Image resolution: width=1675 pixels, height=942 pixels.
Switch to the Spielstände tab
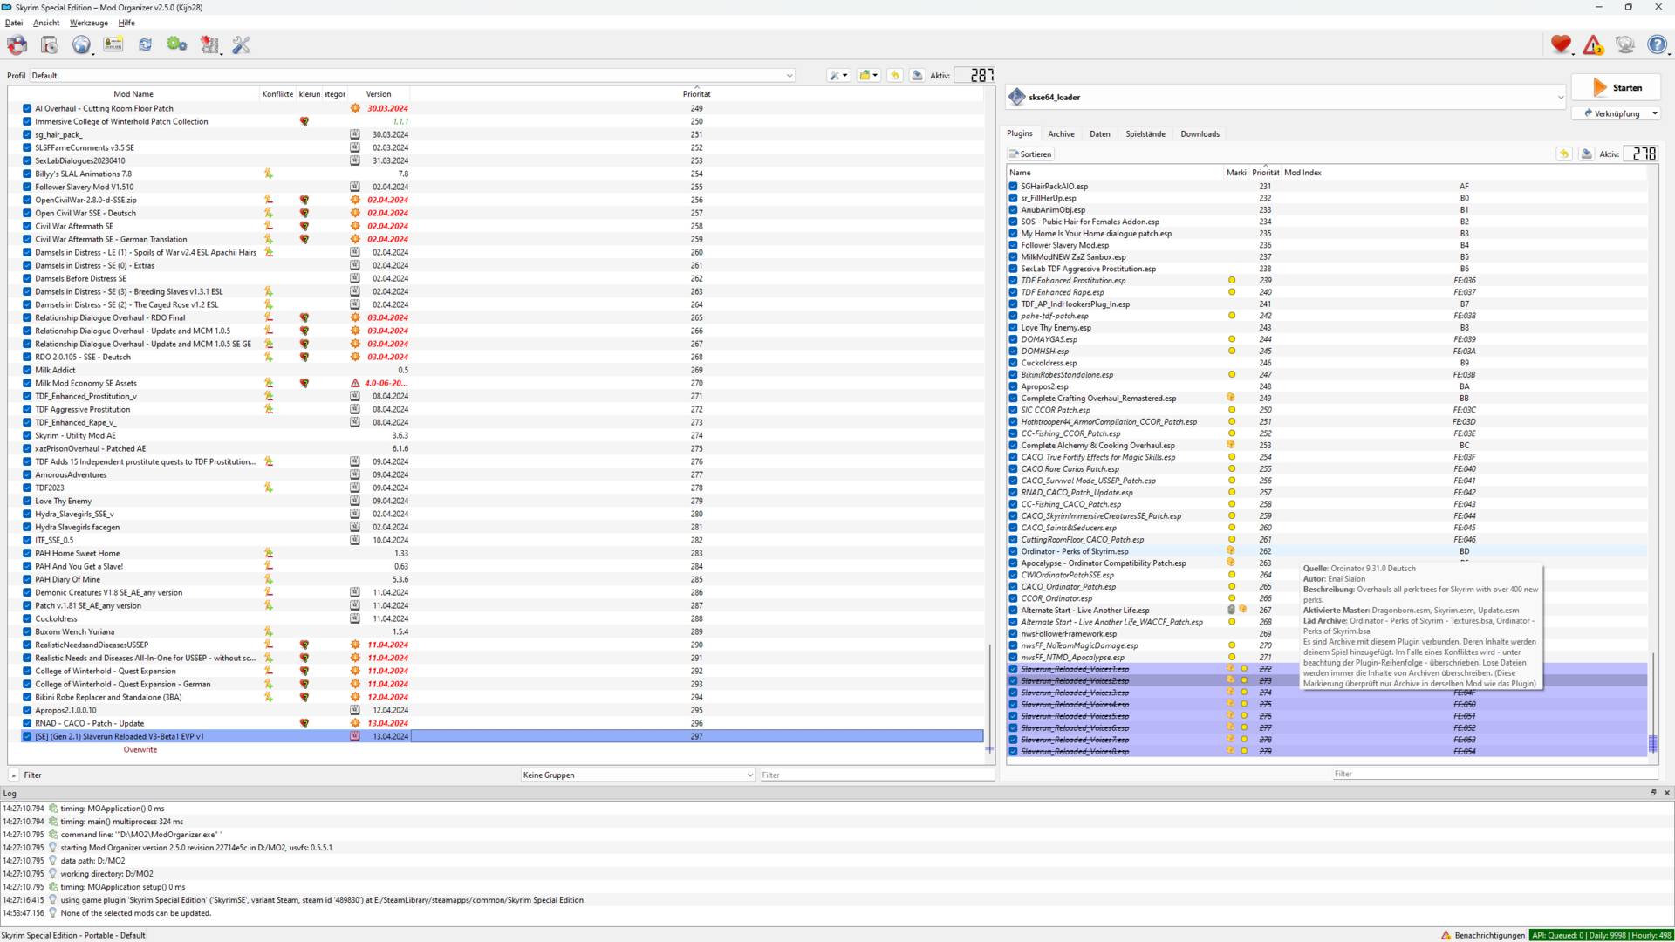click(x=1145, y=134)
